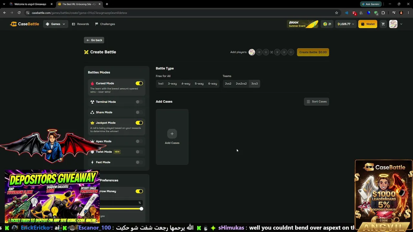413x232 pixels.
Task: Click the first empty add-player slot
Action: pyautogui.click(x=259, y=52)
